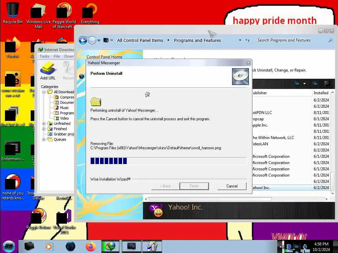Viewport: 338px width, 253px height.
Task: Click the Yahoo! Messenger smiley logo in details pane
Action: [156, 210]
